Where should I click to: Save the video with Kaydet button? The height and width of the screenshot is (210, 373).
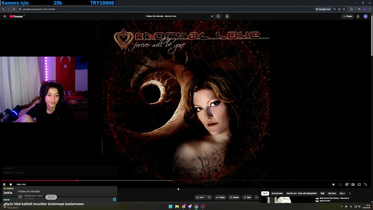234,197
